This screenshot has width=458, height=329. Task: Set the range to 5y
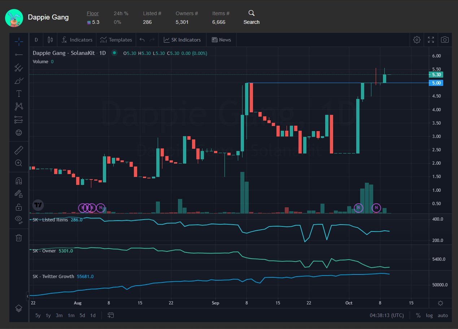38,315
